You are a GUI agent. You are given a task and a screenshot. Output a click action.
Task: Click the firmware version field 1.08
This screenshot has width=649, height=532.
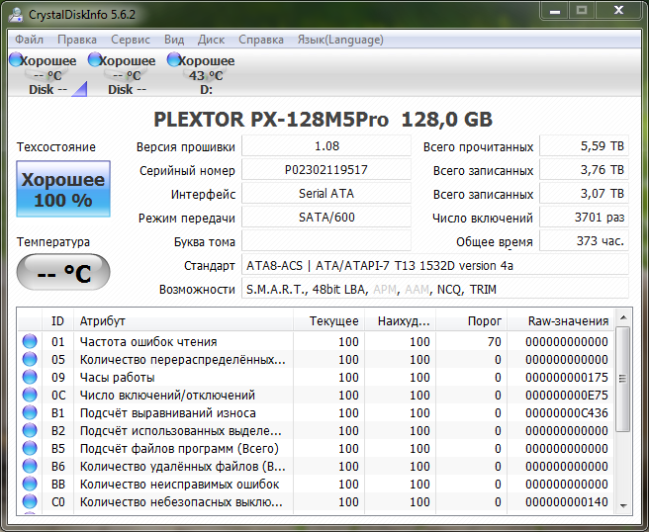(x=326, y=146)
